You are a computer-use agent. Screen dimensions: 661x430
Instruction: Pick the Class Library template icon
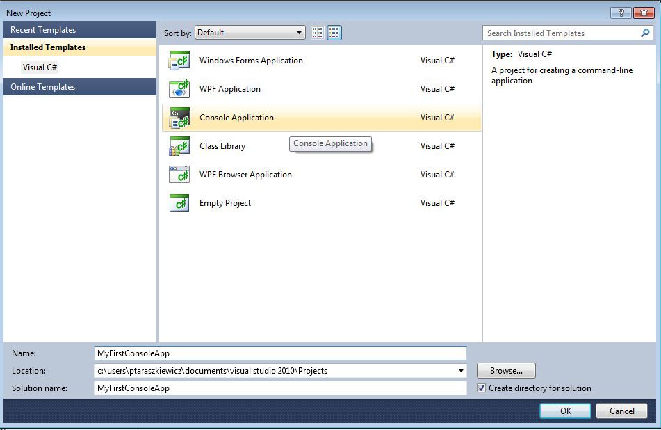[x=179, y=146]
